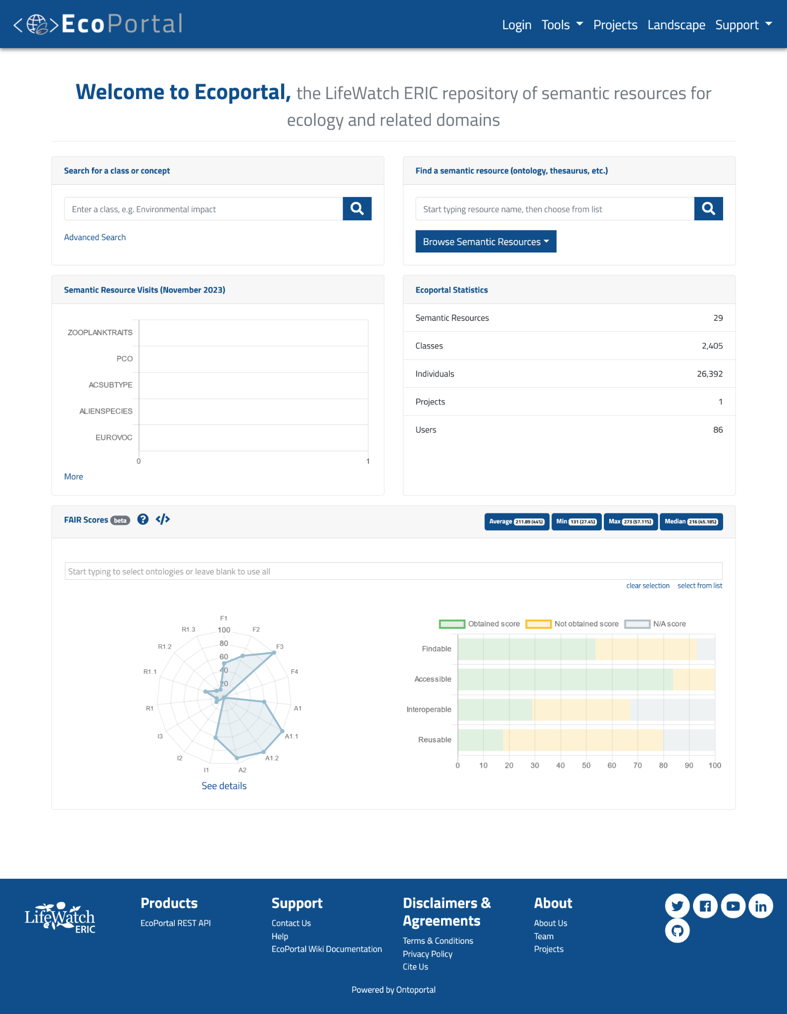This screenshot has width=787, height=1014.
Task: Click the Reusable not obtained score bar
Action: point(583,740)
